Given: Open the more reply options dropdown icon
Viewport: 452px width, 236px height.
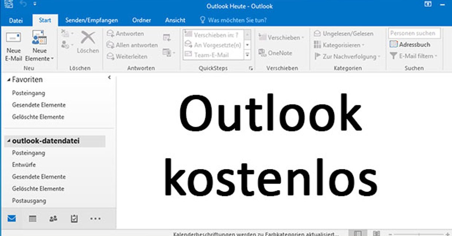Looking at the screenshot, I should (168, 53).
